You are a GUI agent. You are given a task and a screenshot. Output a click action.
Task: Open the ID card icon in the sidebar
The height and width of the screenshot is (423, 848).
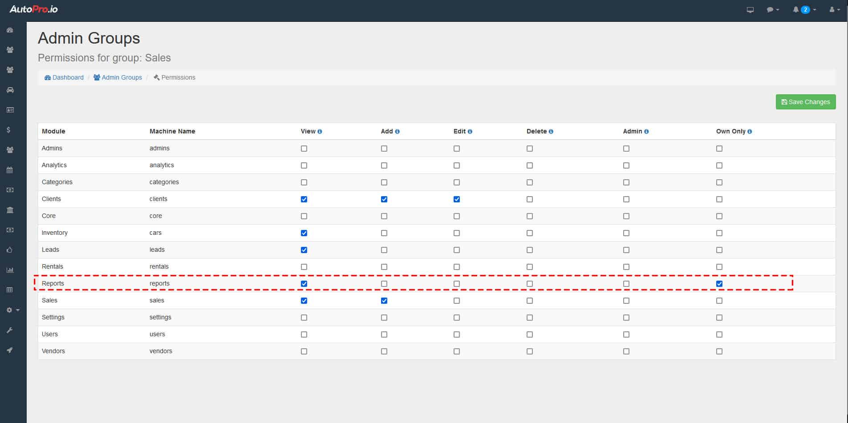[x=10, y=110]
